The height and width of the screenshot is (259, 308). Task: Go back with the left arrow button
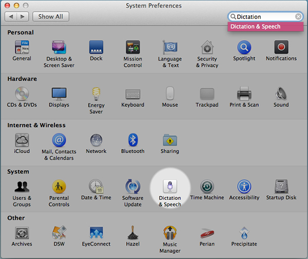[11, 16]
